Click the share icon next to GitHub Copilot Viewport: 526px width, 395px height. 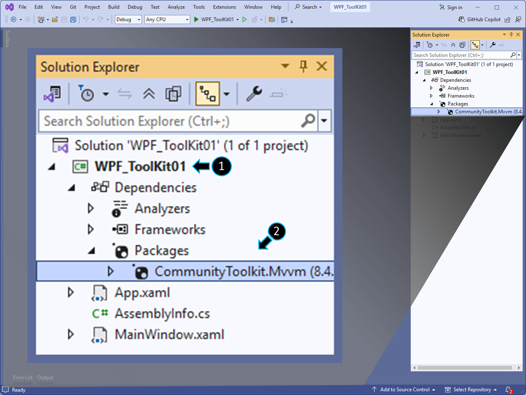pyautogui.click(x=507, y=20)
